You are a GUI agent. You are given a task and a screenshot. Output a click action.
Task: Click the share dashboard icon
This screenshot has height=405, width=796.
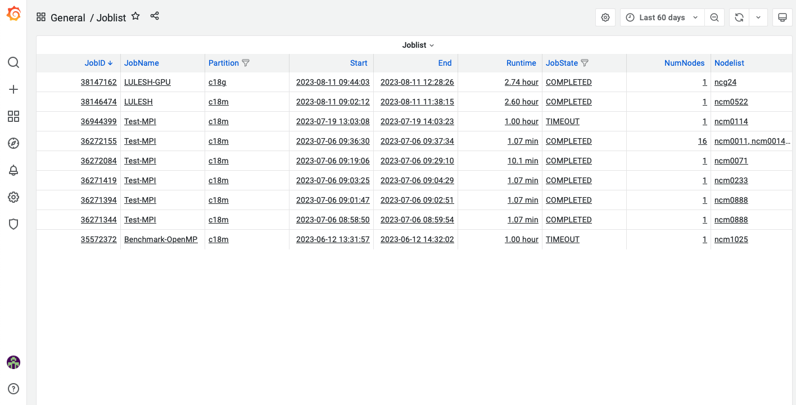click(155, 16)
